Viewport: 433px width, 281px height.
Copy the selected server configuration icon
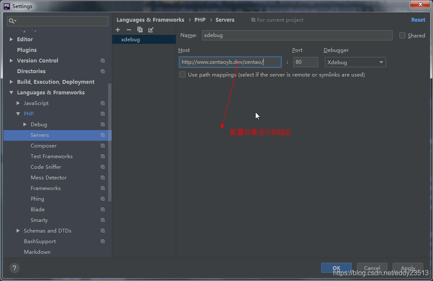pos(140,29)
